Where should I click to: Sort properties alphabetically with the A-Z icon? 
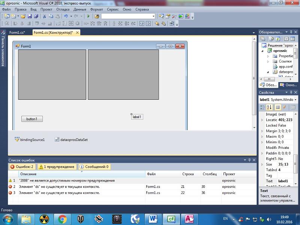tap(269, 107)
